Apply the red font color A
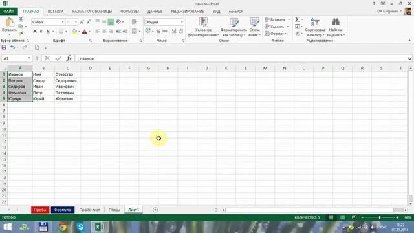Image resolution: width=414 pixels, height=233 pixels. [x=85, y=32]
